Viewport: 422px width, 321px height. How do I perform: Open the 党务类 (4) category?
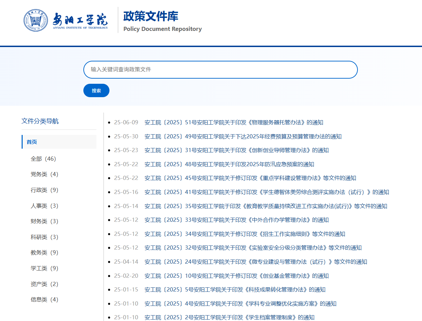44,174
